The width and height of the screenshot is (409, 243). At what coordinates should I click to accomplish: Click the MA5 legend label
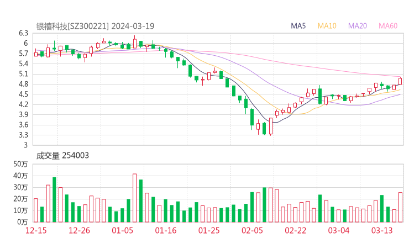[298, 26]
